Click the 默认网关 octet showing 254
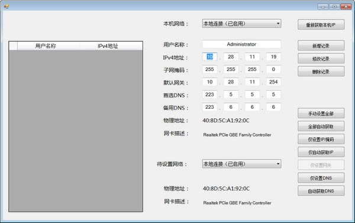 (x=273, y=82)
